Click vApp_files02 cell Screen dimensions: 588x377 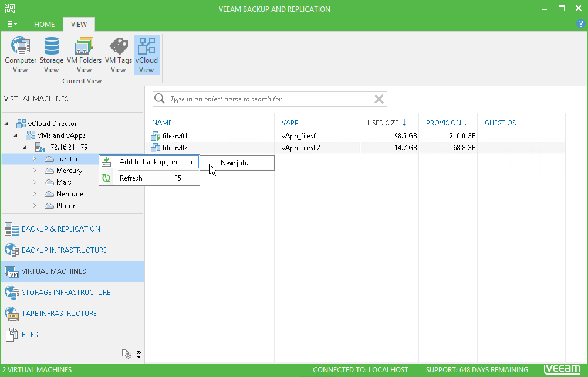(301, 148)
